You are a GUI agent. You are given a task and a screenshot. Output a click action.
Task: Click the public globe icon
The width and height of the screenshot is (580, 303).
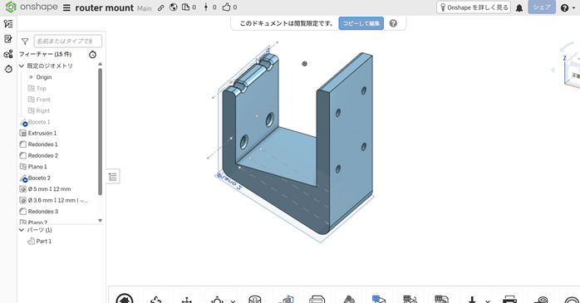pos(173,7)
